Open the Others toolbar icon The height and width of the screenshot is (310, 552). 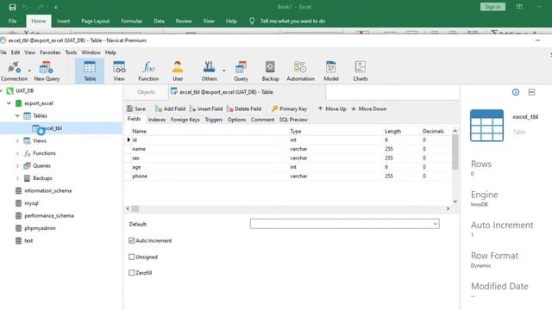pyautogui.click(x=209, y=71)
